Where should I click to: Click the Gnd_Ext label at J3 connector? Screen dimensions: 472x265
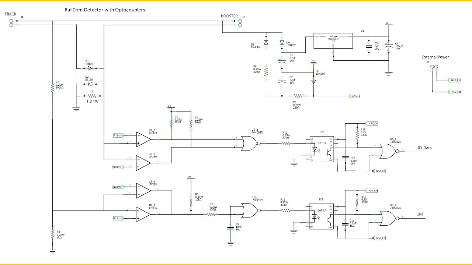click(x=454, y=80)
